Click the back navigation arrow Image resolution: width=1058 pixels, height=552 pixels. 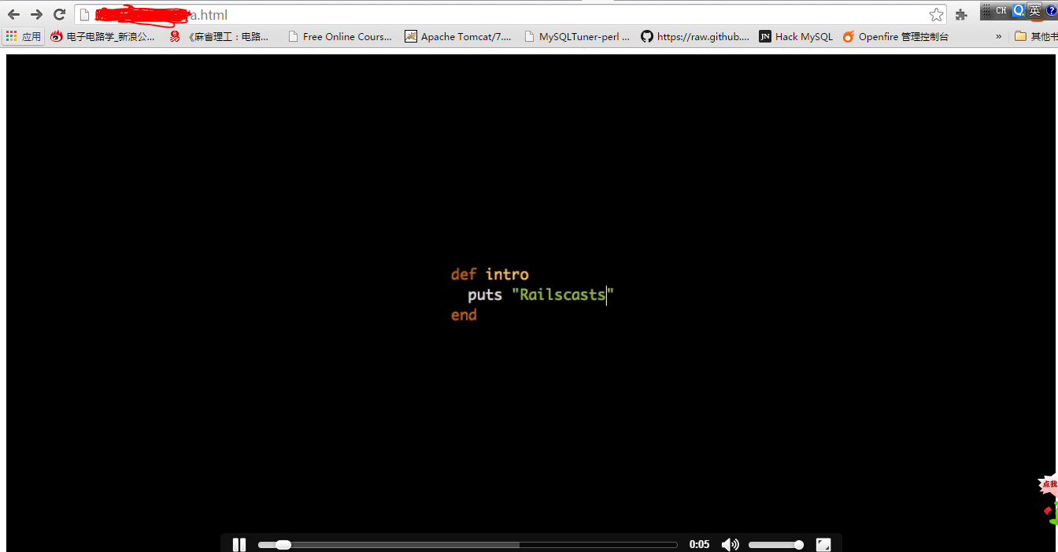point(13,14)
